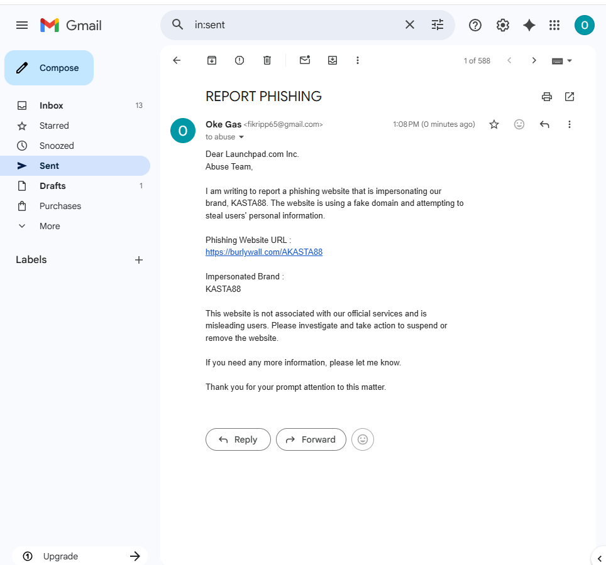Open the email in a new window

pyautogui.click(x=570, y=97)
